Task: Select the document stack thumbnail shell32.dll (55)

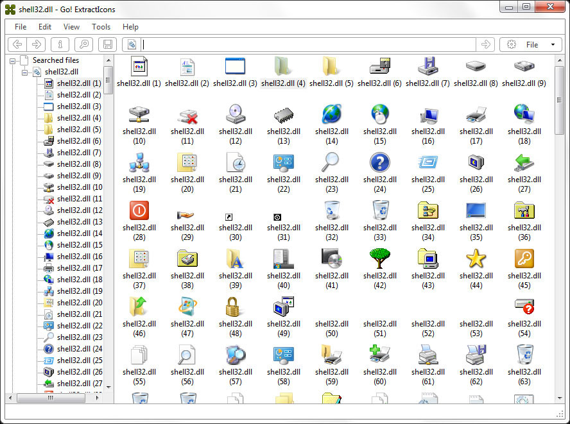Action: [x=139, y=355]
